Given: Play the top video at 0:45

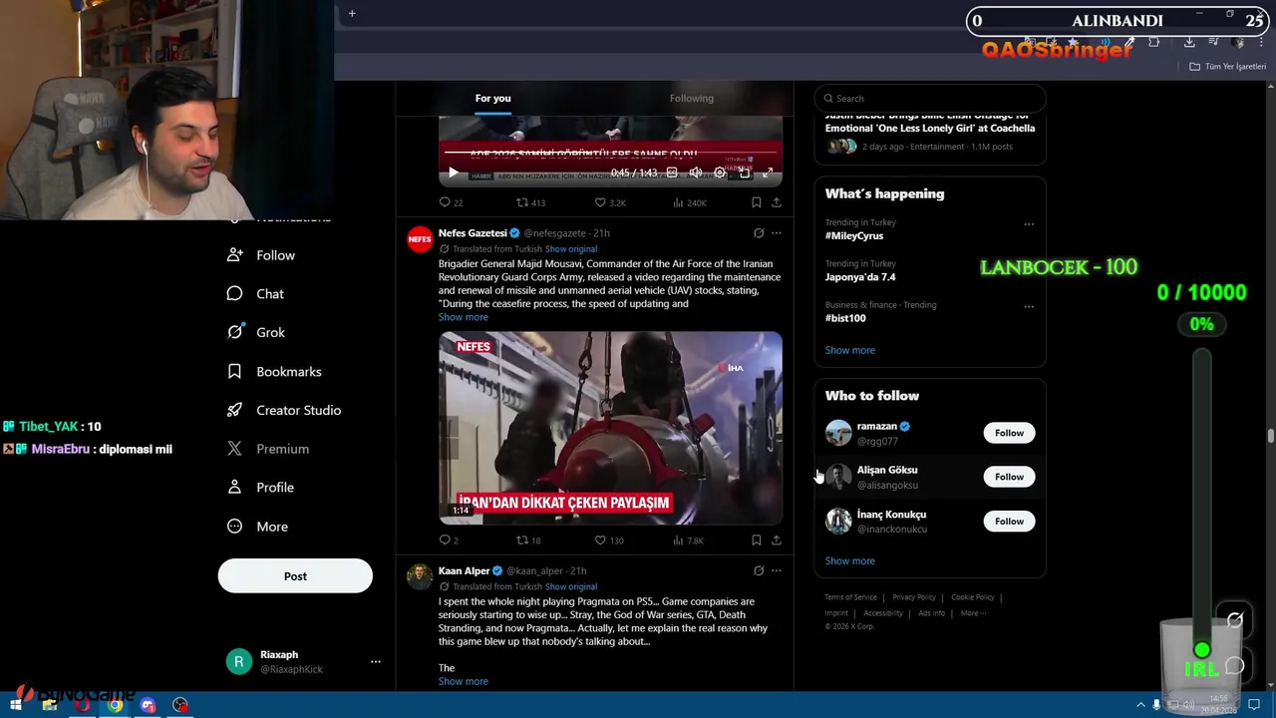Looking at the screenshot, I should tap(453, 173).
